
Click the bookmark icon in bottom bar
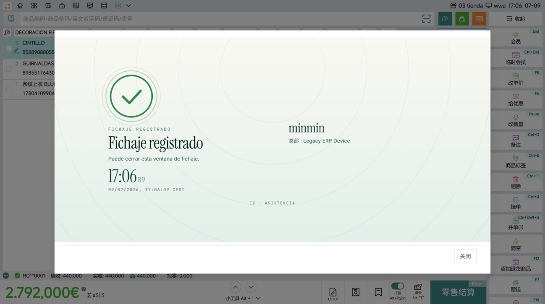coord(378,292)
